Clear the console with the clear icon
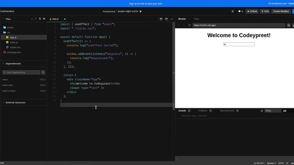294x165 pixels. [262, 111]
